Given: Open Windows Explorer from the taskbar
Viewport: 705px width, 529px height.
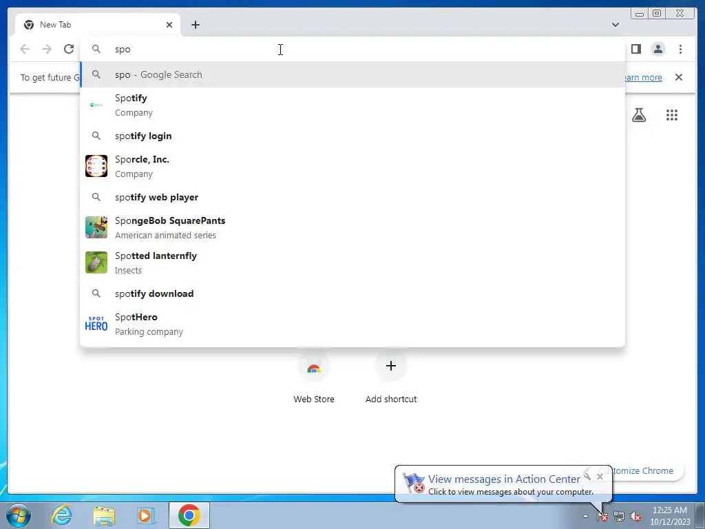Looking at the screenshot, I should click(104, 515).
